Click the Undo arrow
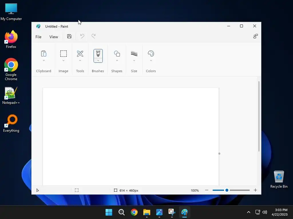The image size is (293, 219). click(82, 36)
